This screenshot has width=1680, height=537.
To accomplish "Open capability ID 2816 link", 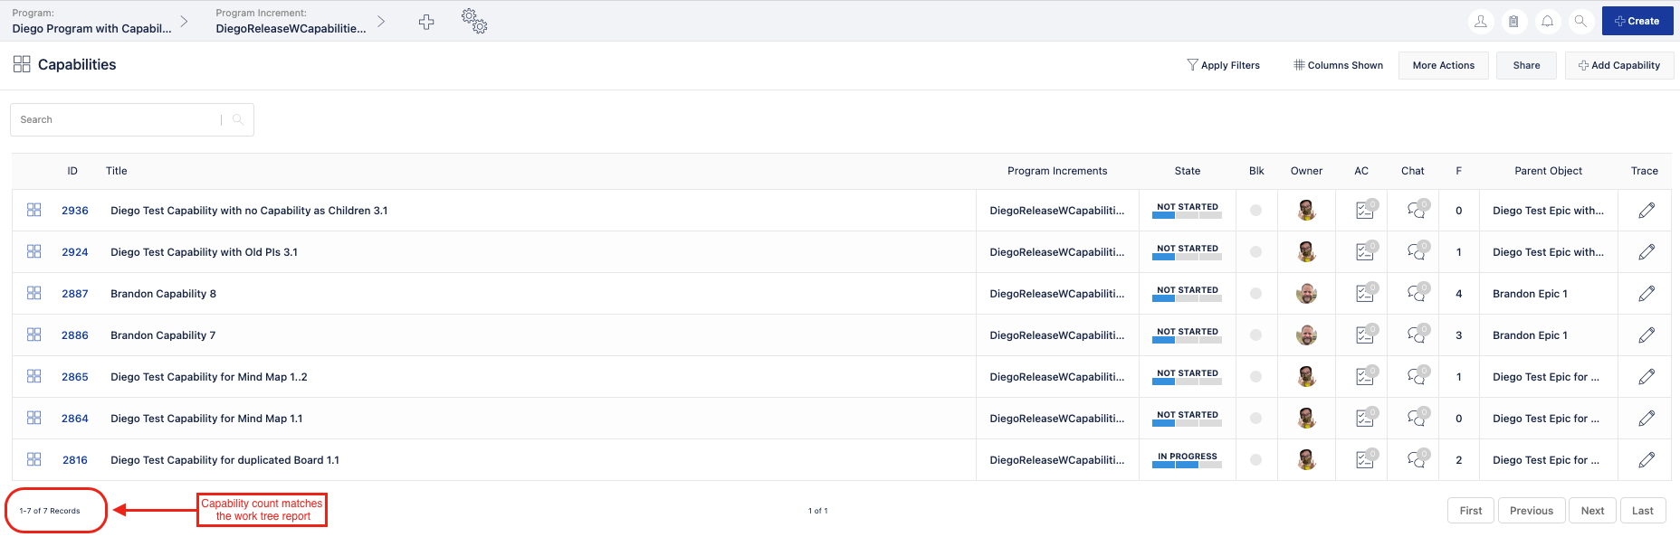I will coord(75,460).
